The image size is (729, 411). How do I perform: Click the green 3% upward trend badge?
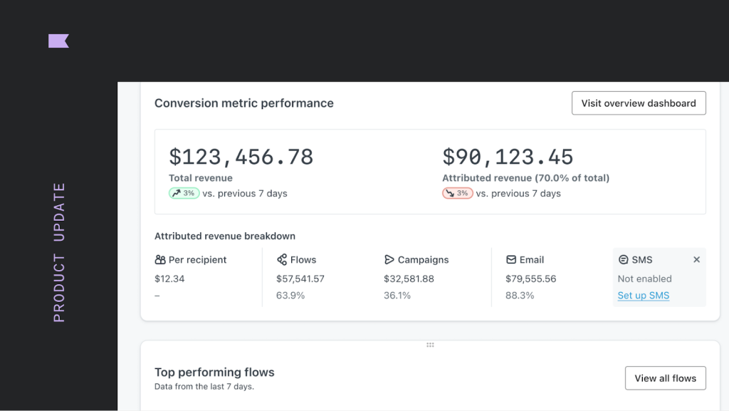coord(183,192)
